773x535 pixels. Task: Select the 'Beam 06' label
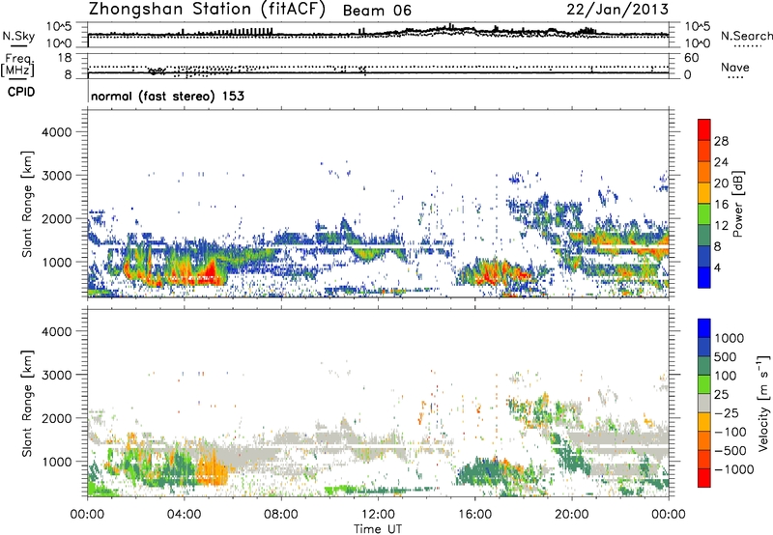pyautogui.click(x=377, y=11)
